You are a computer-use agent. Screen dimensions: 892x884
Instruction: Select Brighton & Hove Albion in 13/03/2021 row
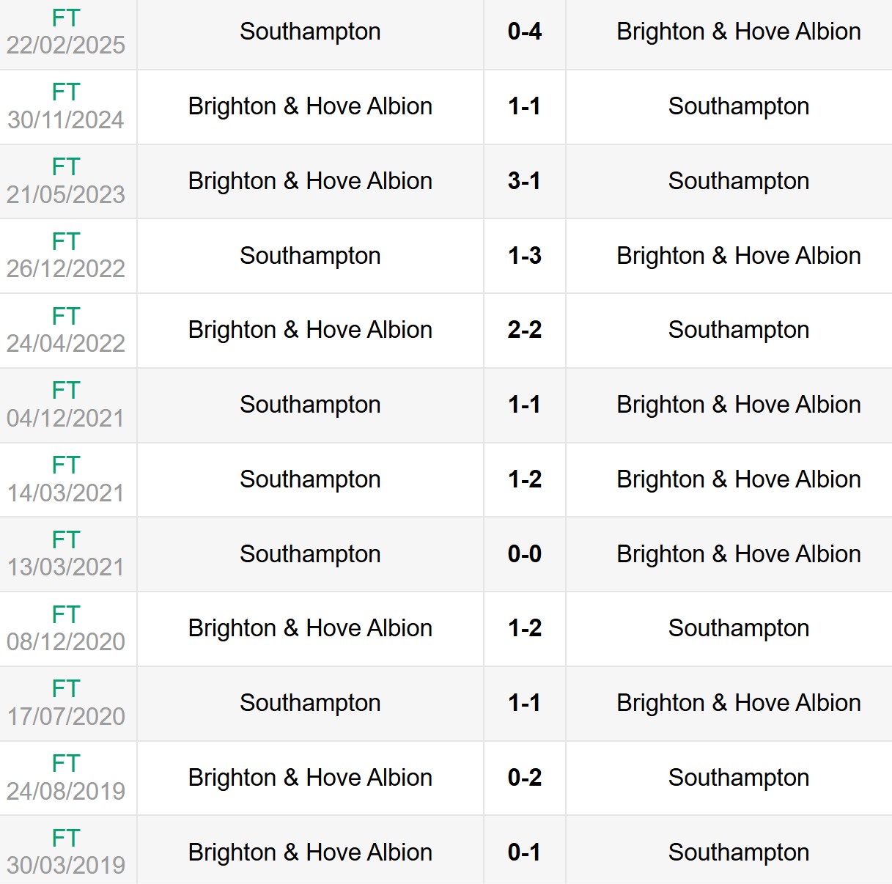[x=738, y=554]
